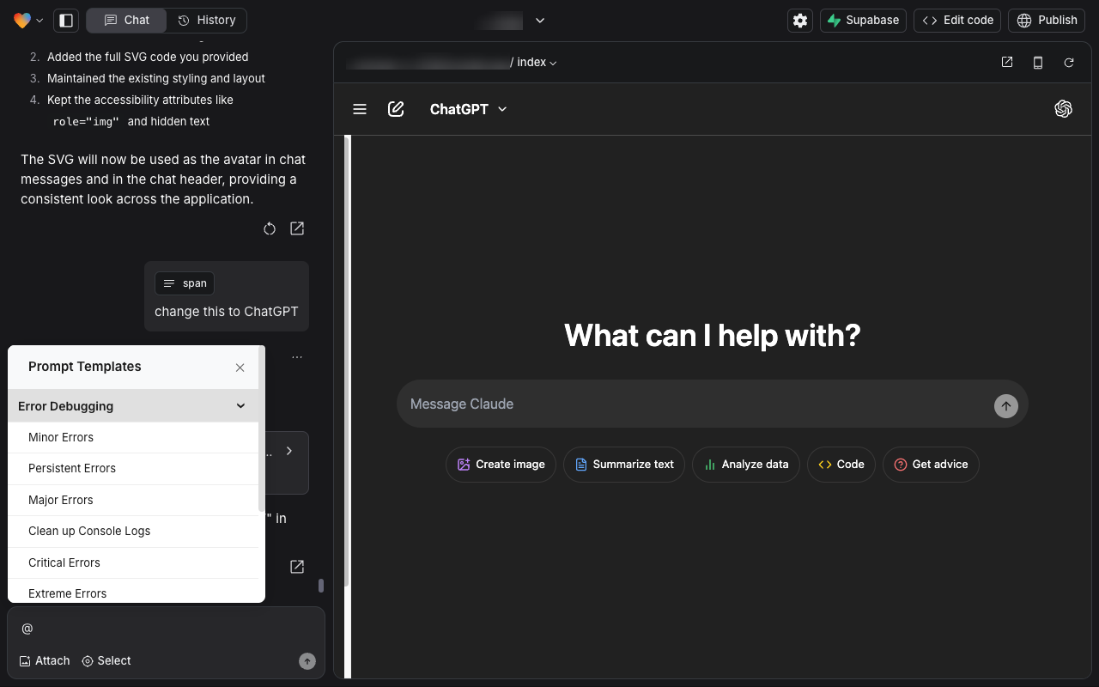Refresh the preview with reload icon
Screen dimensions: 1099x687
click(x=1069, y=63)
